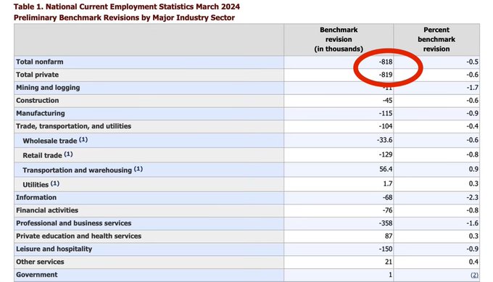Select the -115 Manufacturing revision value
The image size is (493, 282).
tap(386, 114)
